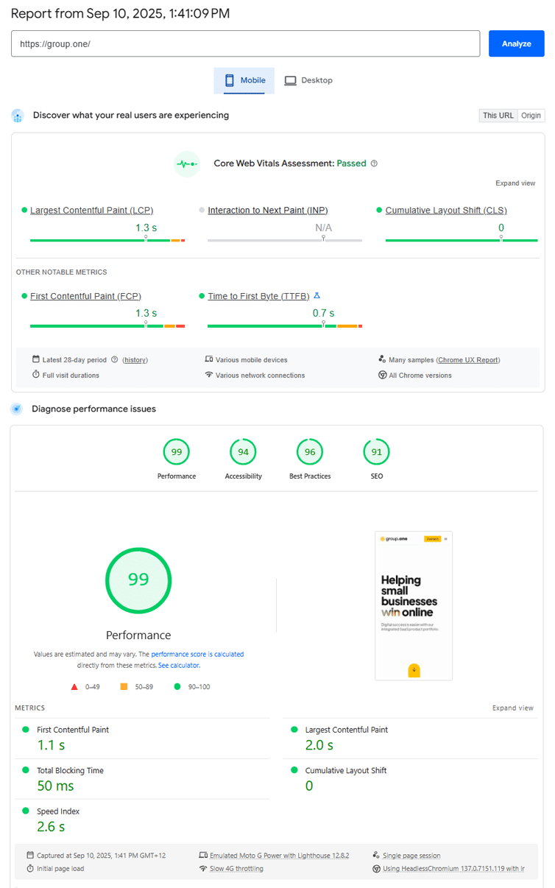Open the See calculator link

[x=179, y=666]
